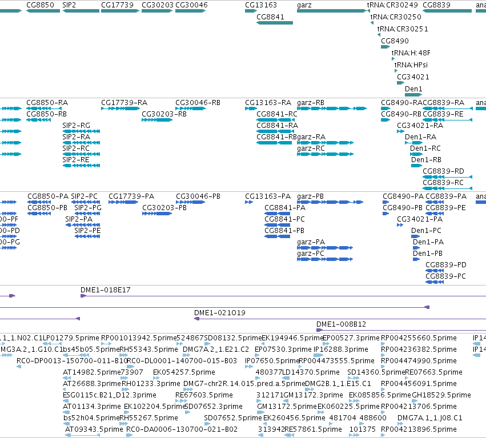Click the SIP2 gene arrow
The height and width of the screenshot is (438, 486).
pyautogui.click(x=81, y=11)
